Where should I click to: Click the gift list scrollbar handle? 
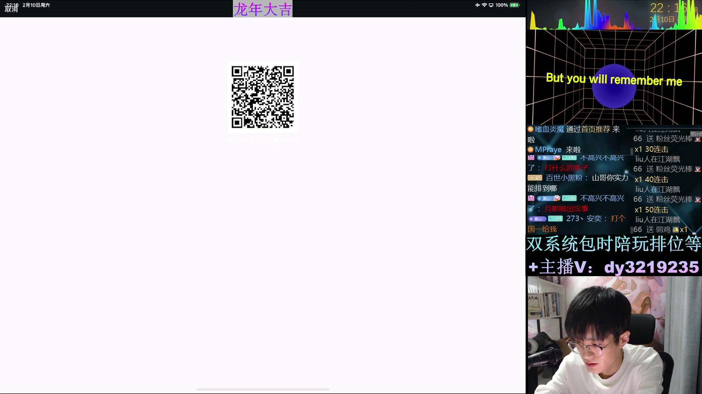click(631, 151)
